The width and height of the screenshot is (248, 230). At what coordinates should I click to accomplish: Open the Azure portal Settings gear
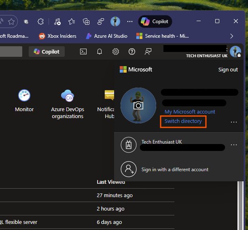[116, 52]
